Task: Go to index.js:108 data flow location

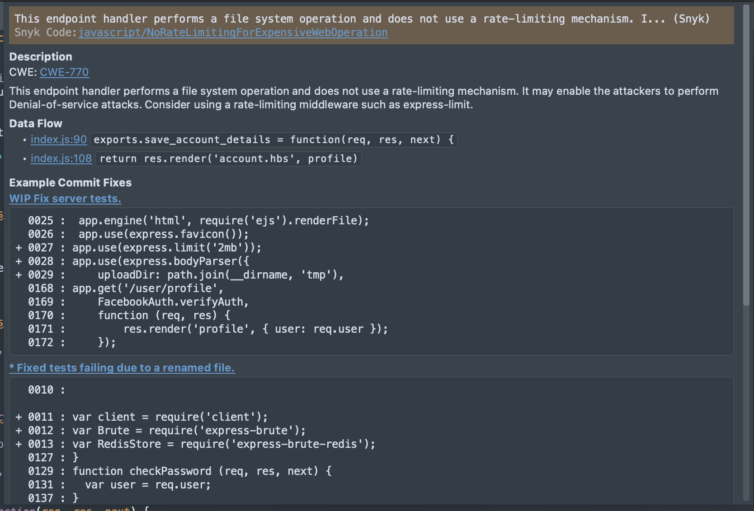Action: [x=61, y=158]
